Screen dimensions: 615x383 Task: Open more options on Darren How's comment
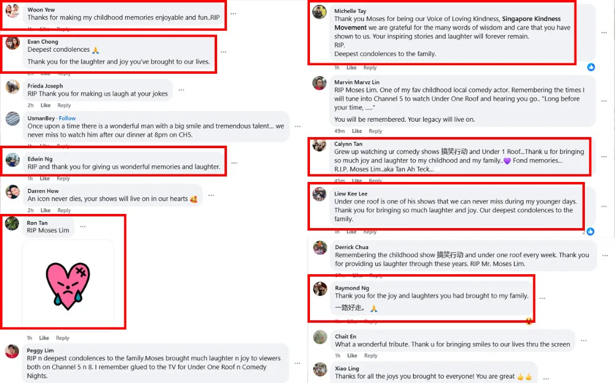(x=212, y=195)
